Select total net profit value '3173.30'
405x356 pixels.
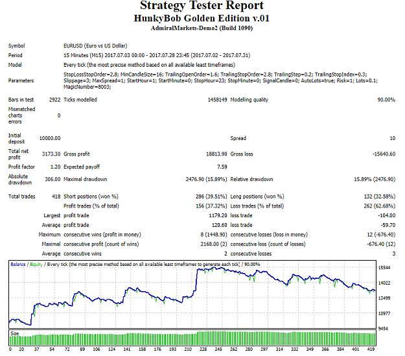pos(51,154)
